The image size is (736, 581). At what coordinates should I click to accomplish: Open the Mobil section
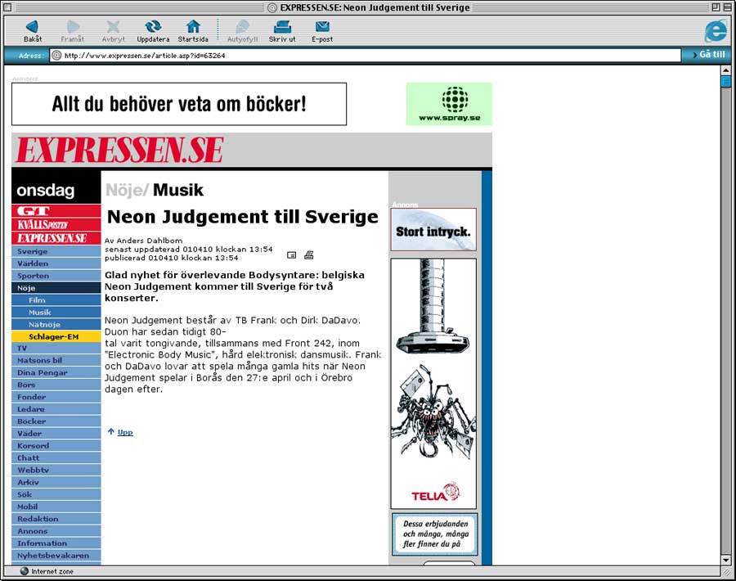pos(56,507)
